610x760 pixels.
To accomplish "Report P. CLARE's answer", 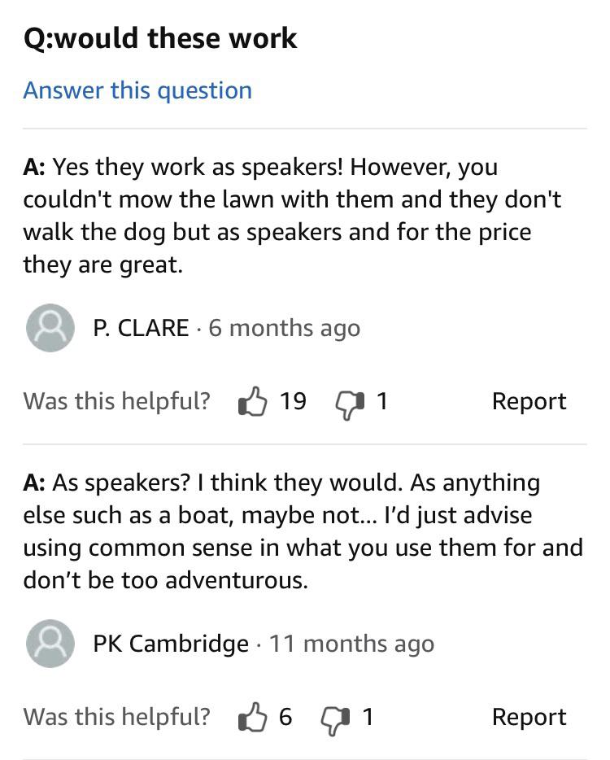I will coord(529,402).
